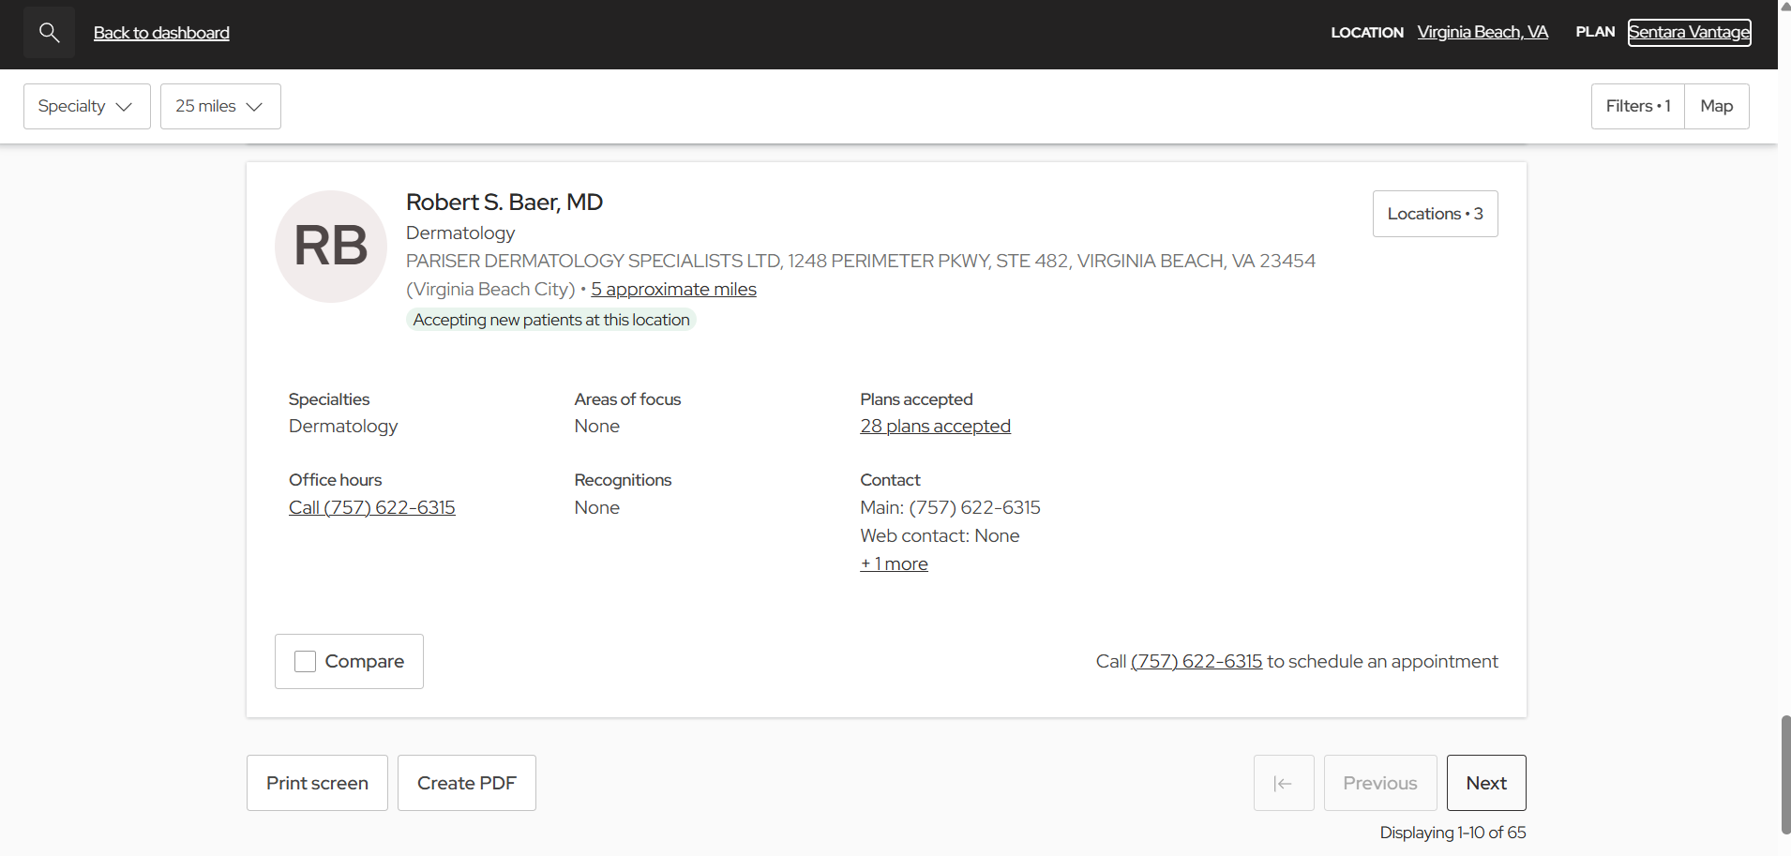Switch to Map view
1791x856 pixels.
1717,106
